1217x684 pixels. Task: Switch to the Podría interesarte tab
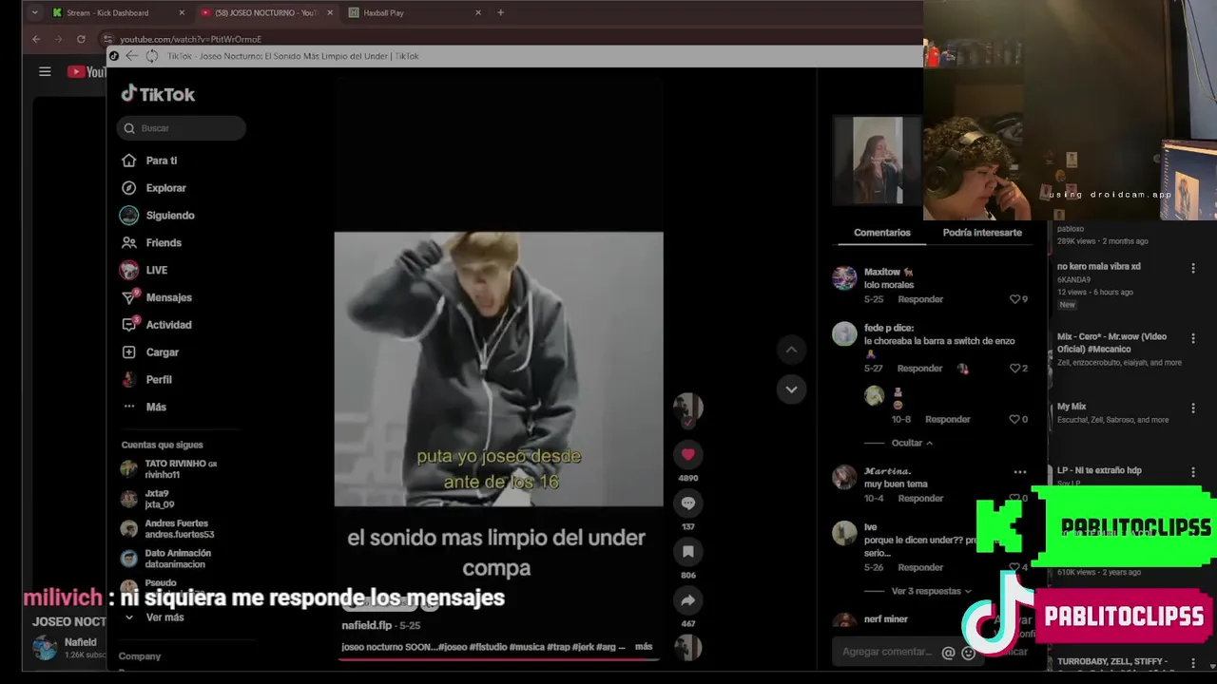click(982, 233)
